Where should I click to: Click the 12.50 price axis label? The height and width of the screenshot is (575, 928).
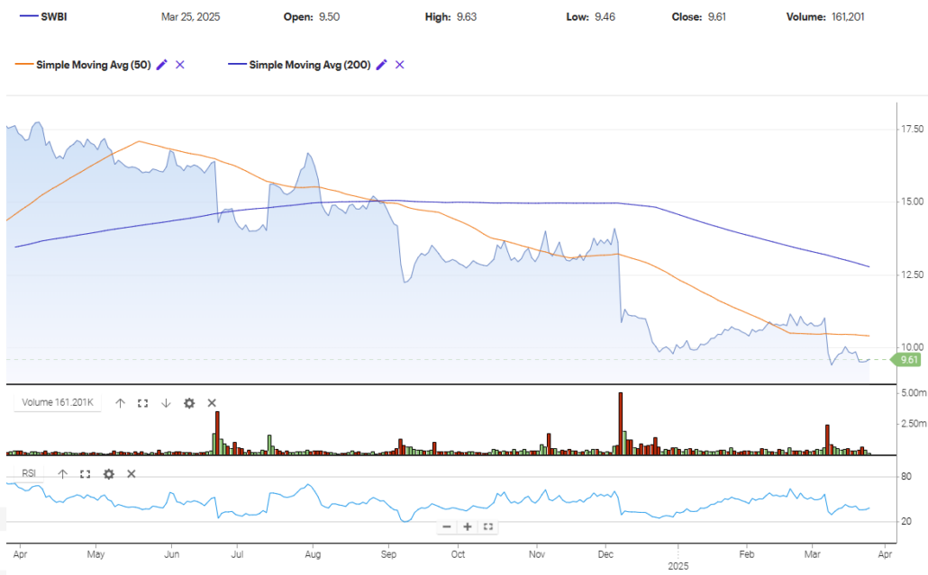pyautogui.click(x=912, y=274)
